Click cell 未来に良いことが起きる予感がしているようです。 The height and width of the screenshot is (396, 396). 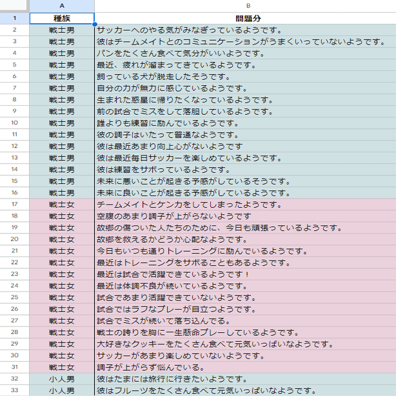point(245,193)
